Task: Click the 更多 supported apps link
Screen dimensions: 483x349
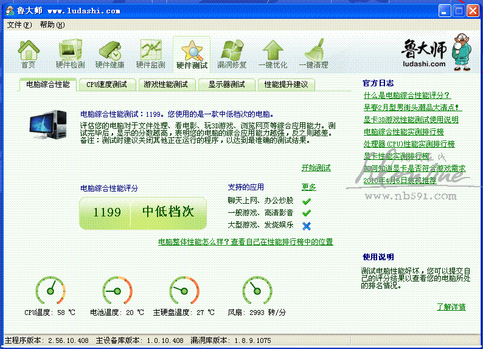Action: pyautogui.click(x=308, y=187)
